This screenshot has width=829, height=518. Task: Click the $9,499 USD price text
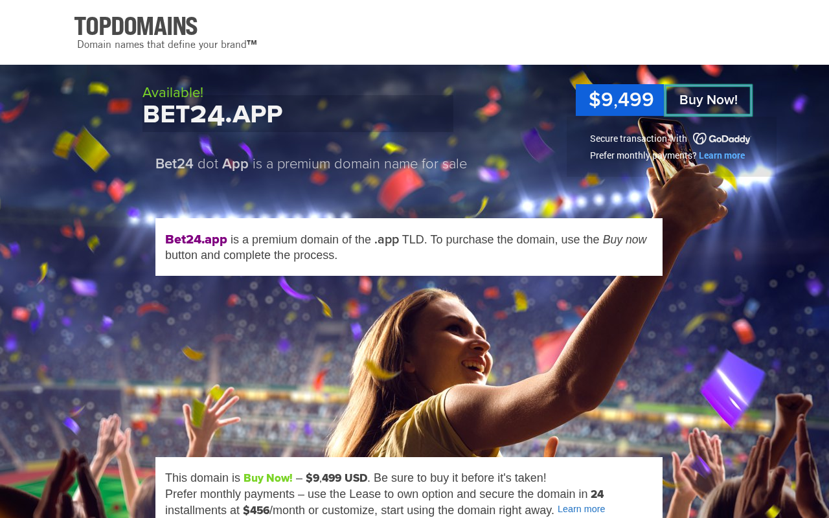coord(337,478)
